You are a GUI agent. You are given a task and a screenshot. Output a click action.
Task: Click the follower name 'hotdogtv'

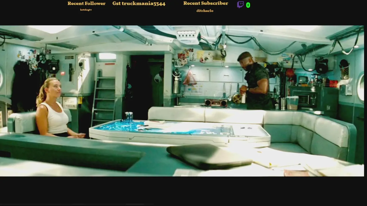click(86, 10)
